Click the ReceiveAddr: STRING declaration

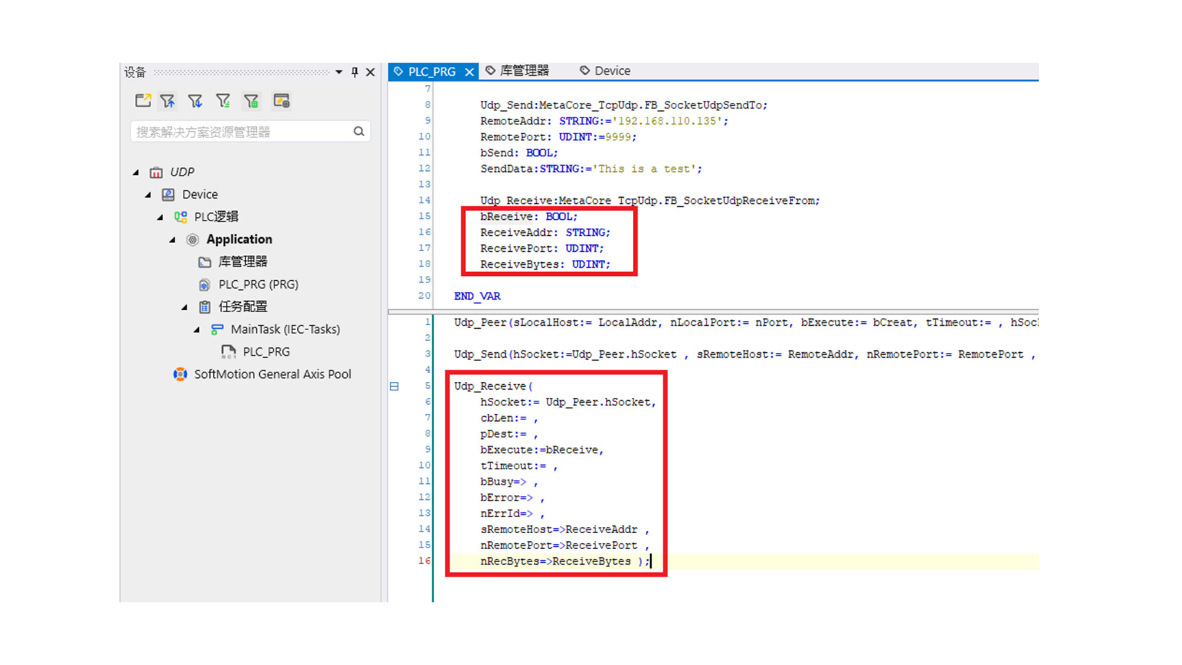(x=545, y=233)
